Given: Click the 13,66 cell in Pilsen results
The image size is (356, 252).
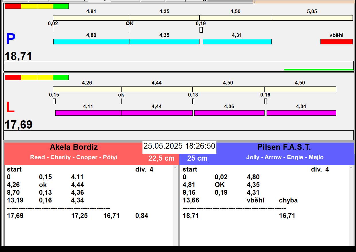Looking at the screenshot, I should tap(191, 200).
